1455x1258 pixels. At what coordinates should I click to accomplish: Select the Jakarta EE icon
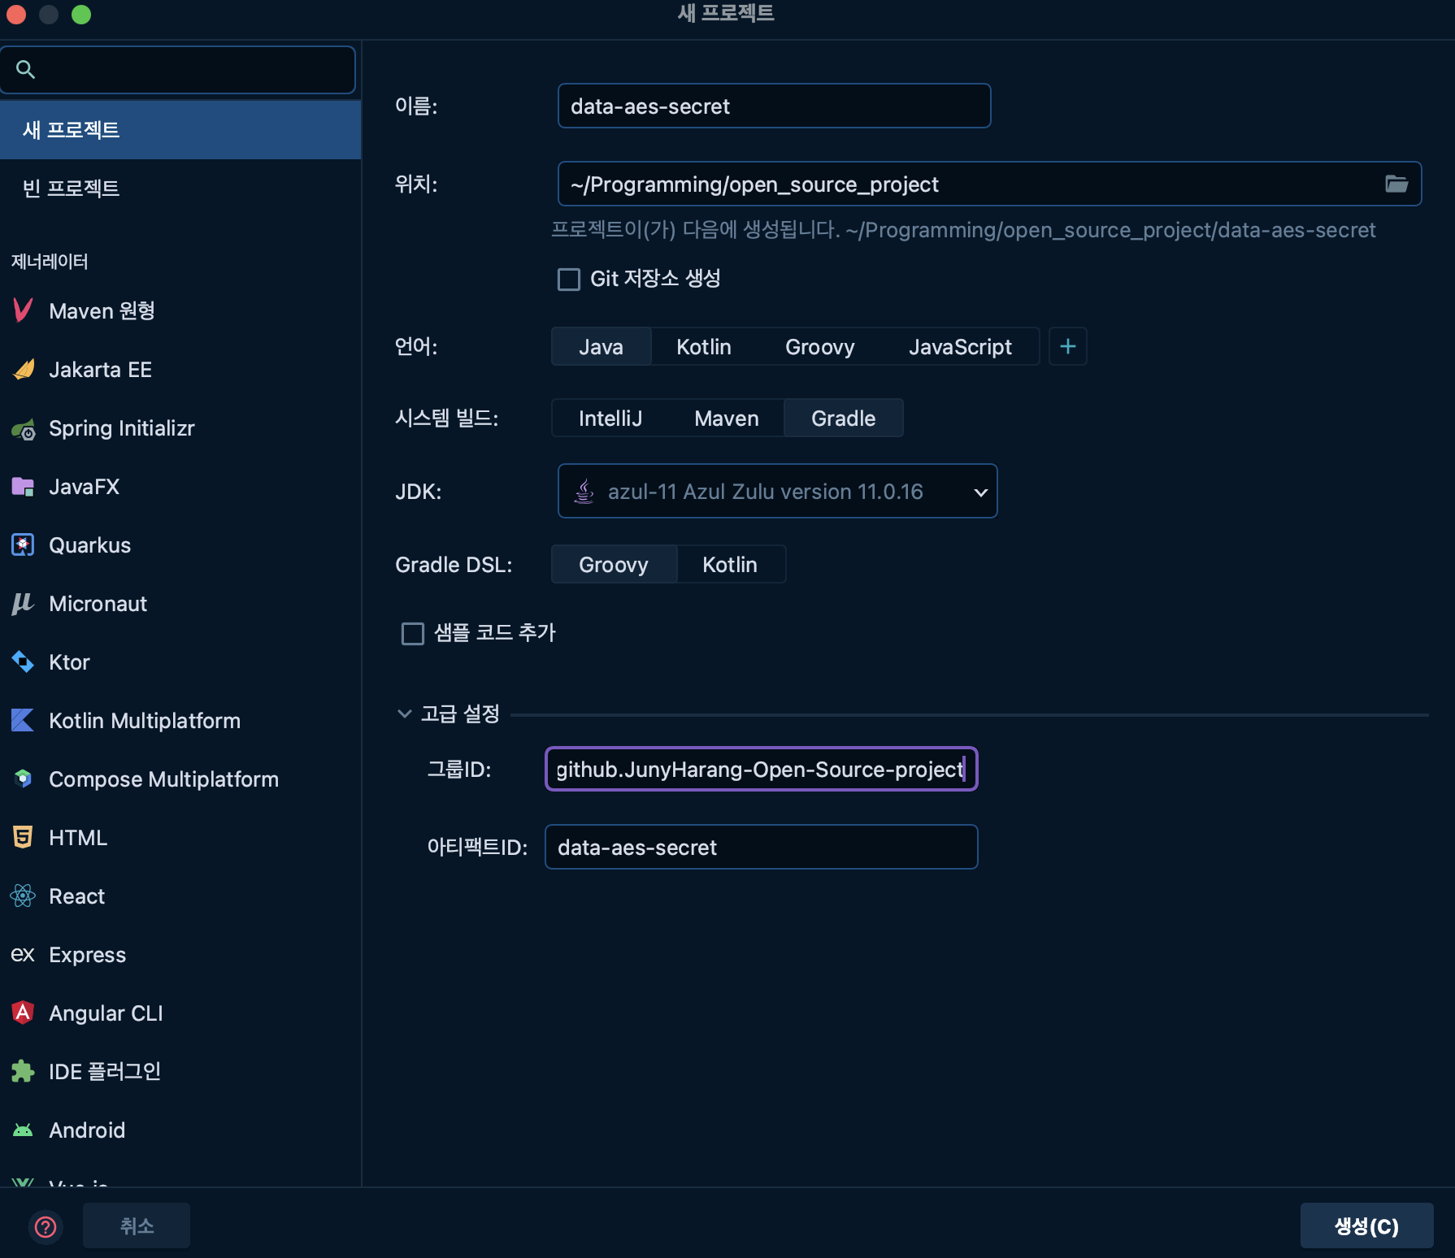[x=23, y=369]
